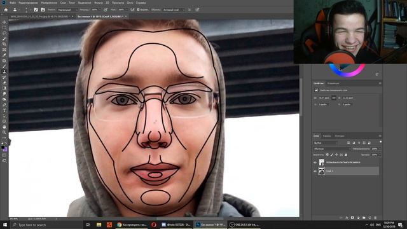Image resolution: width=407 pixels, height=229 pixels.
Task: Toggle pressure for opacity button
Action: [x=106, y=10]
